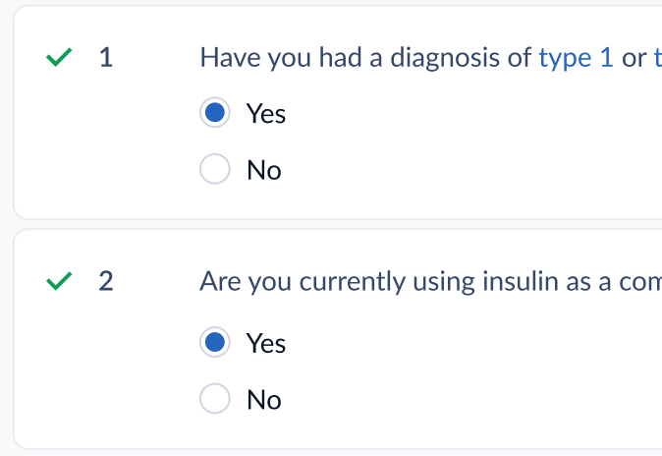This screenshot has width=662, height=456.
Task: Open the cut-off blue link after 'or'
Action: point(658,57)
